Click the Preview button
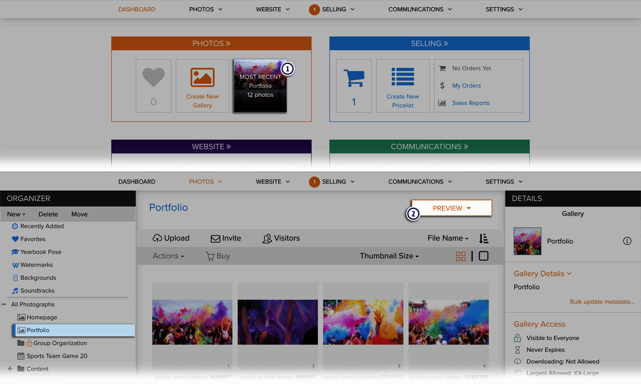This screenshot has height=384, width=641. coord(451,208)
